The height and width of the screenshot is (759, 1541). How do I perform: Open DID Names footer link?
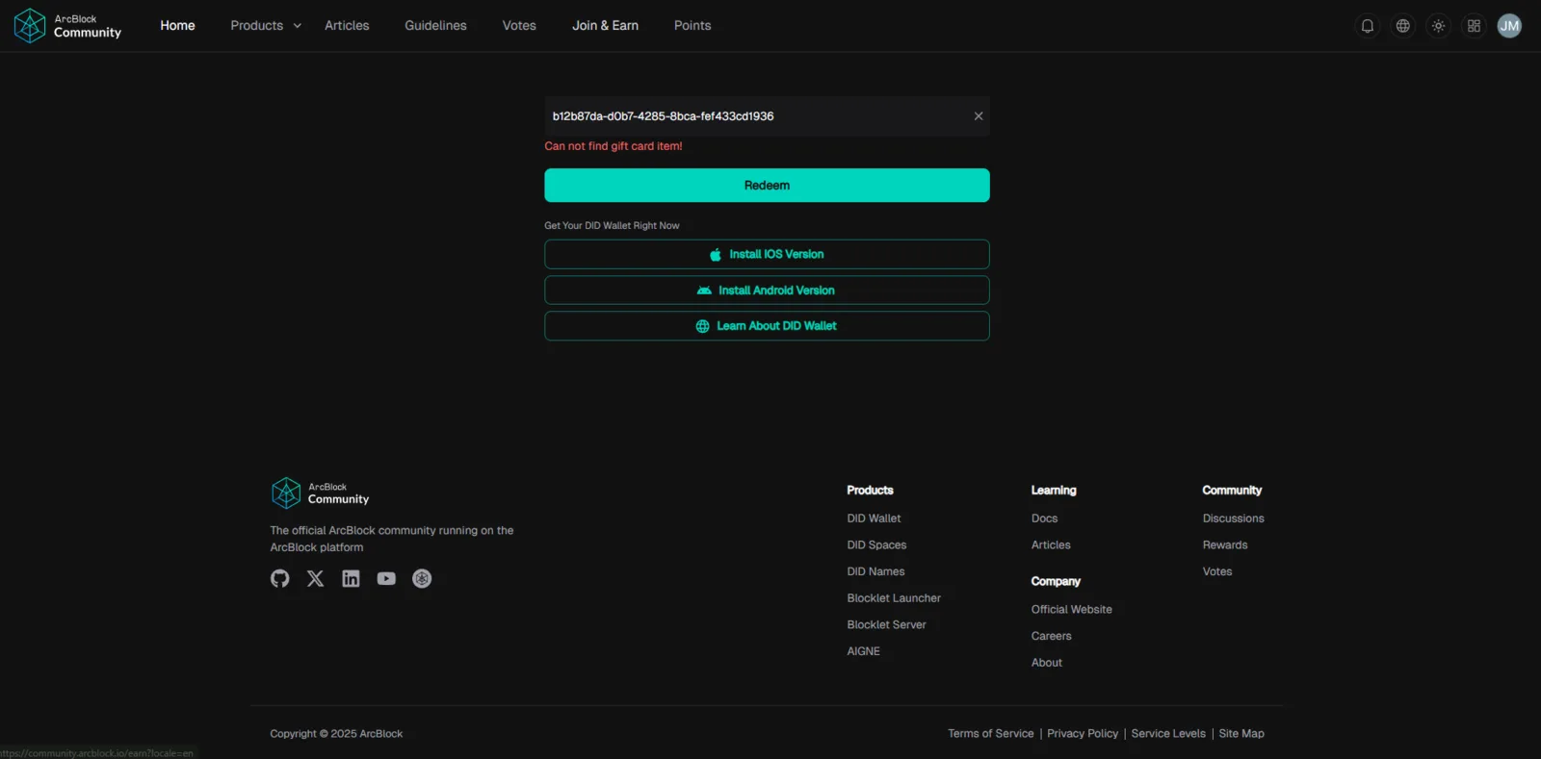[875, 571]
